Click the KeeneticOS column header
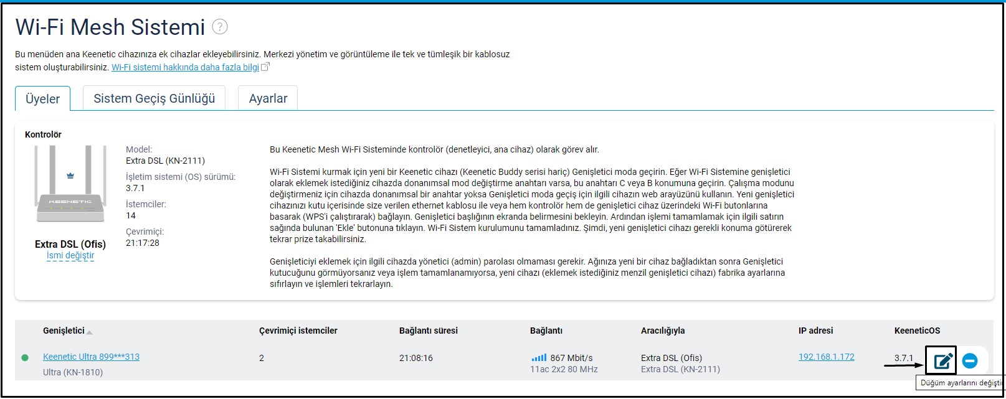Screen dimensions: 1006x399 click(x=917, y=331)
